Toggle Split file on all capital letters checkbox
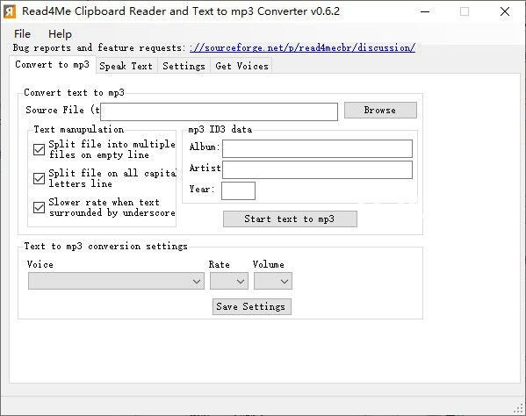The image size is (526, 416). (39, 178)
